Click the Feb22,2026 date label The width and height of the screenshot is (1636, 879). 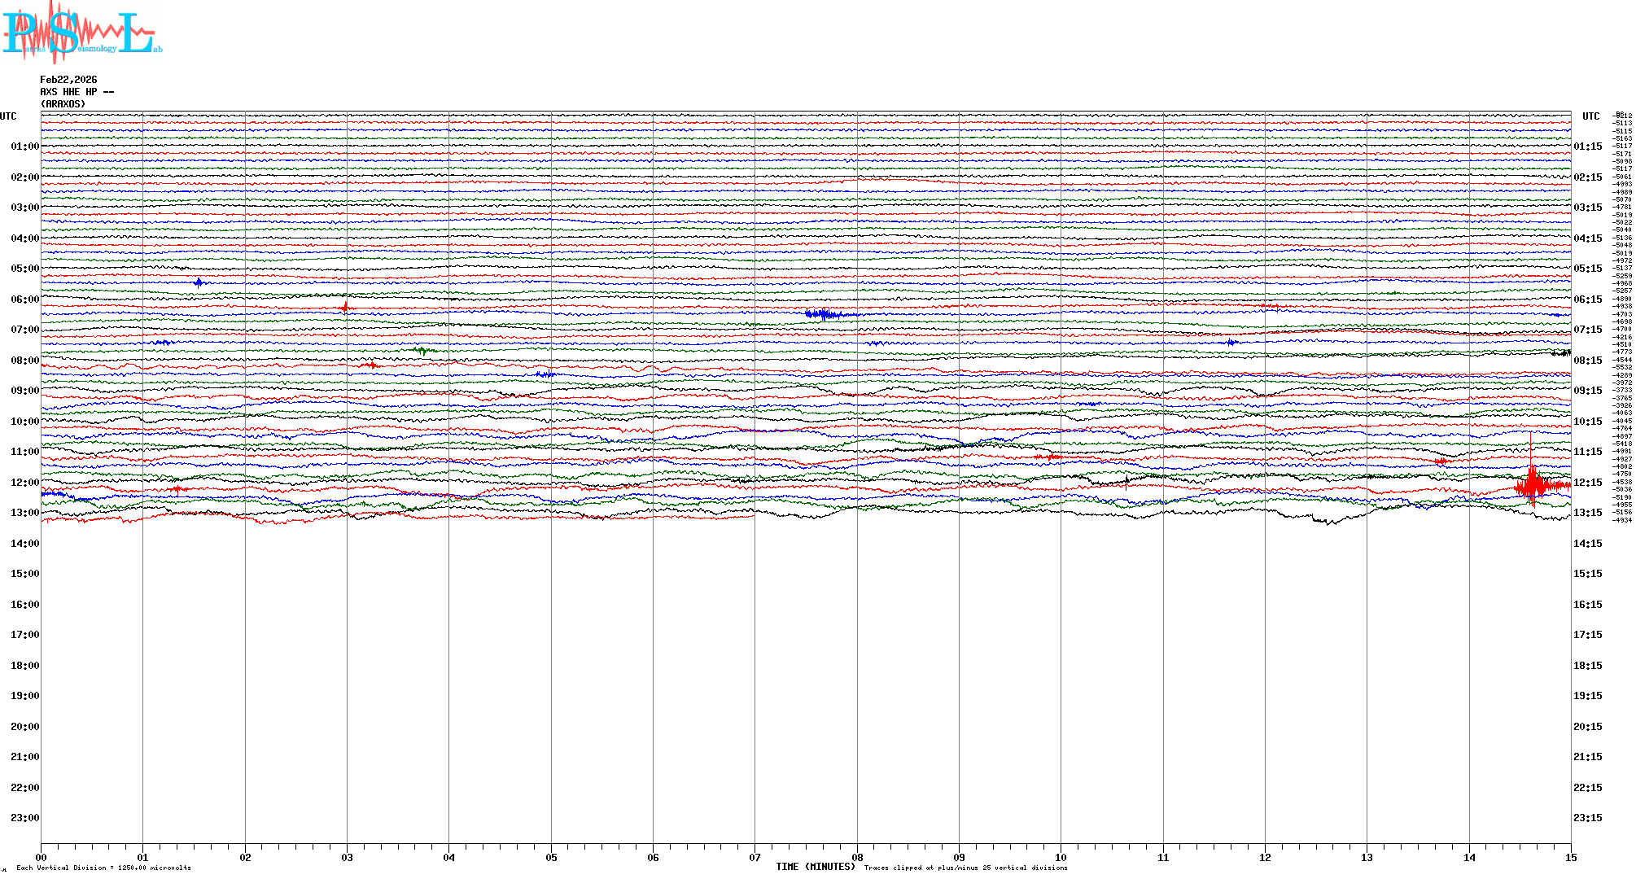click(68, 80)
